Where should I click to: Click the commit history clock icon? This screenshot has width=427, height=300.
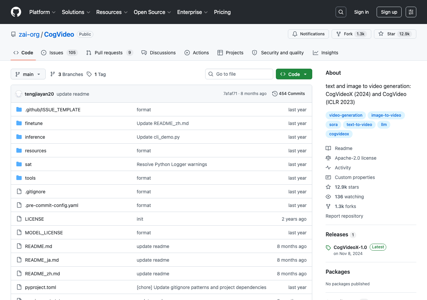click(275, 94)
